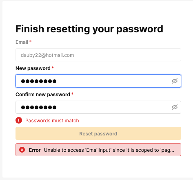Show the New password field contents

(x=175, y=81)
